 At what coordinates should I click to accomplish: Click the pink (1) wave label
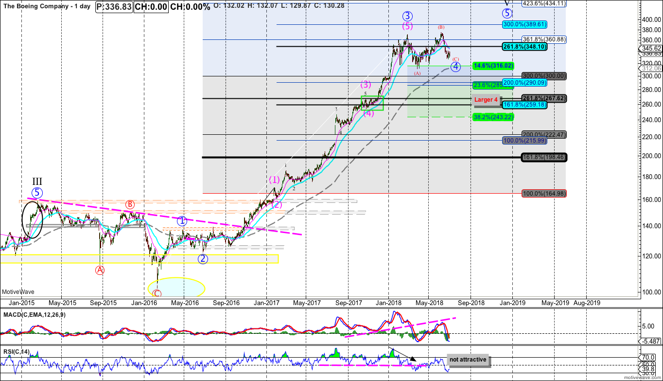(x=274, y=180)
